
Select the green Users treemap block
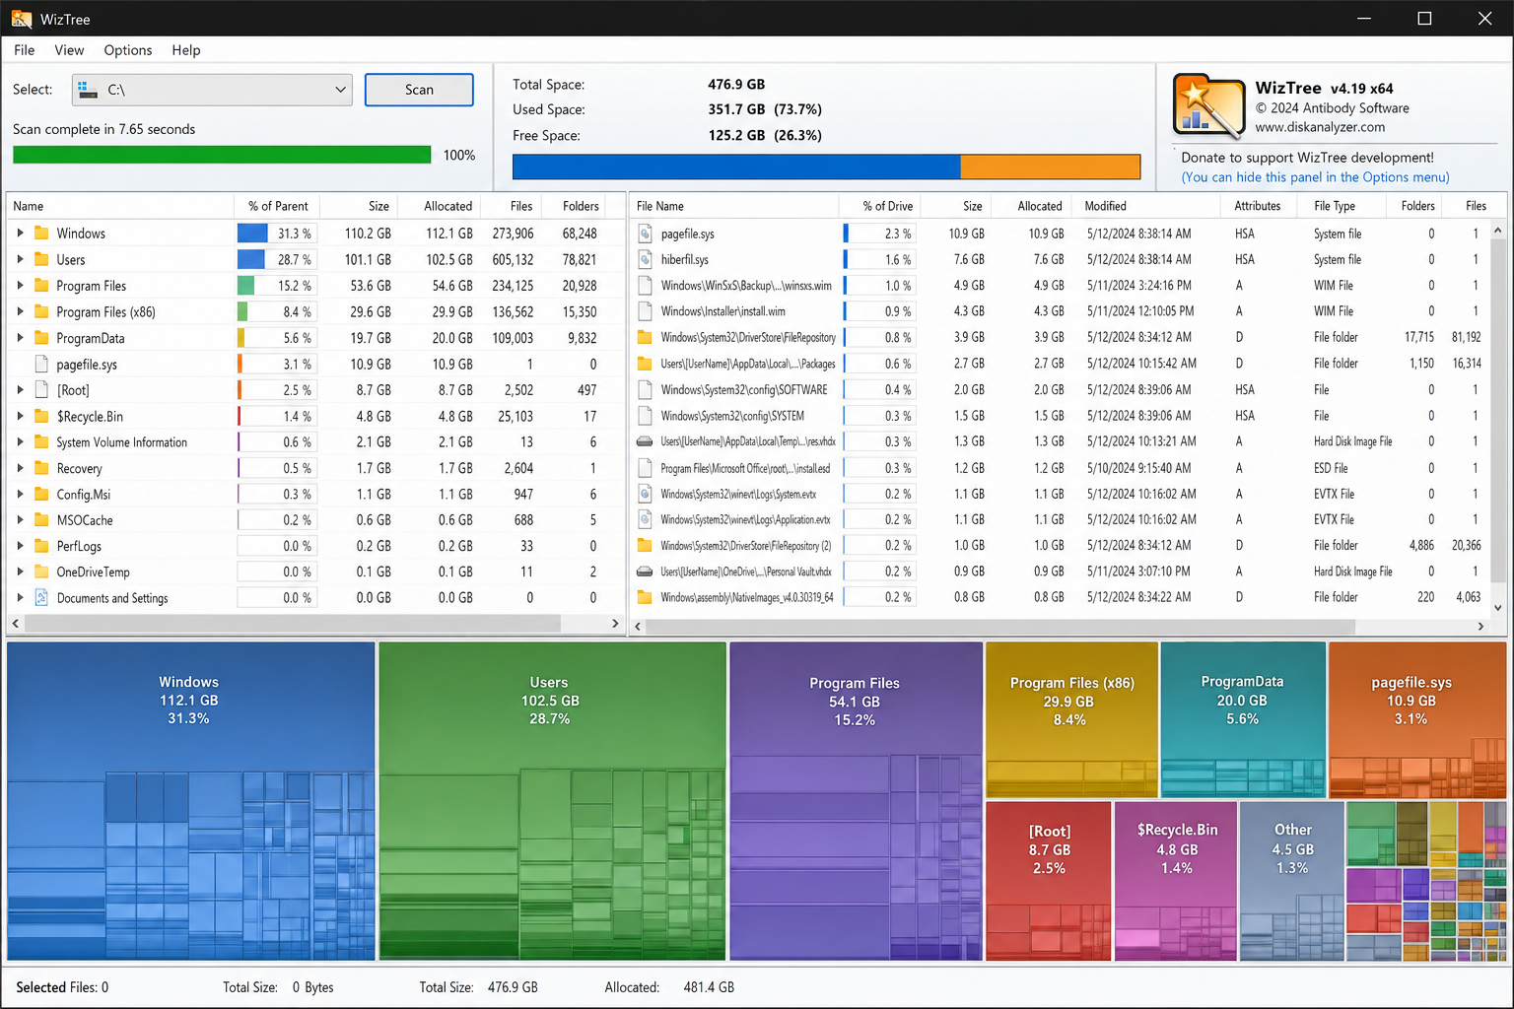click(552, 801)
